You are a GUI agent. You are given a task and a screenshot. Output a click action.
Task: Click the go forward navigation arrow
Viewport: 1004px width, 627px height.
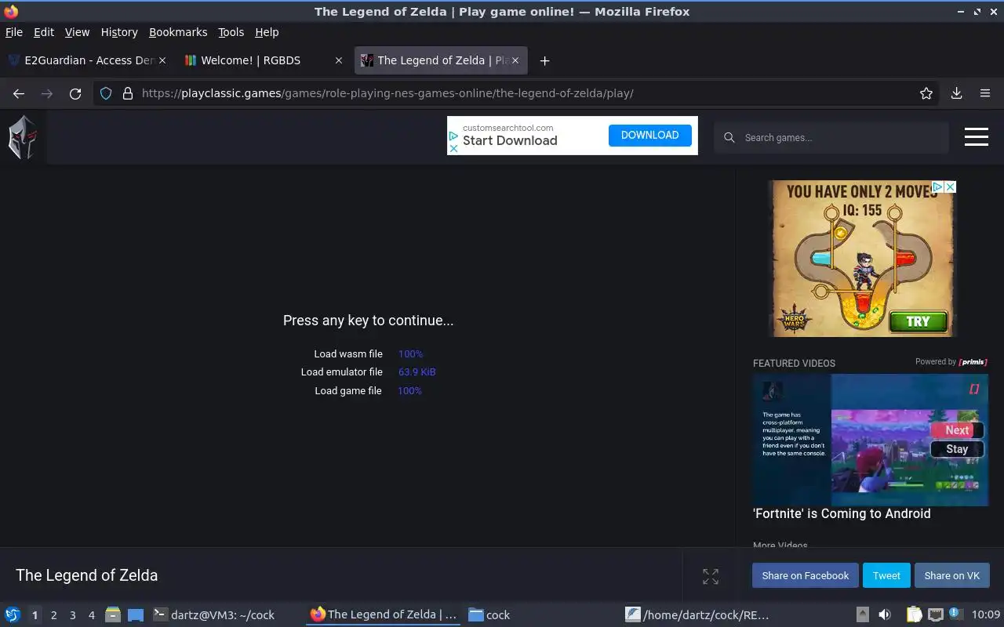point(47,93)
